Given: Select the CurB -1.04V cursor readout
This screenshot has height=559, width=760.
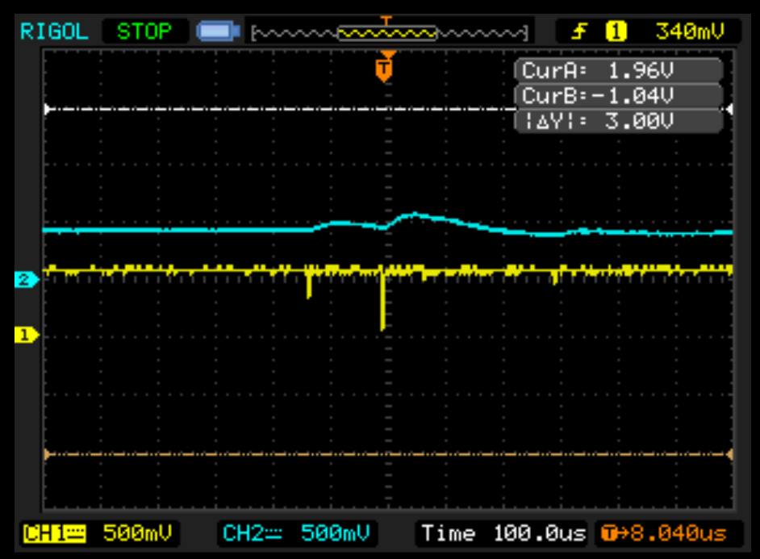Looking at the screenshot, I should click(618, 96).
